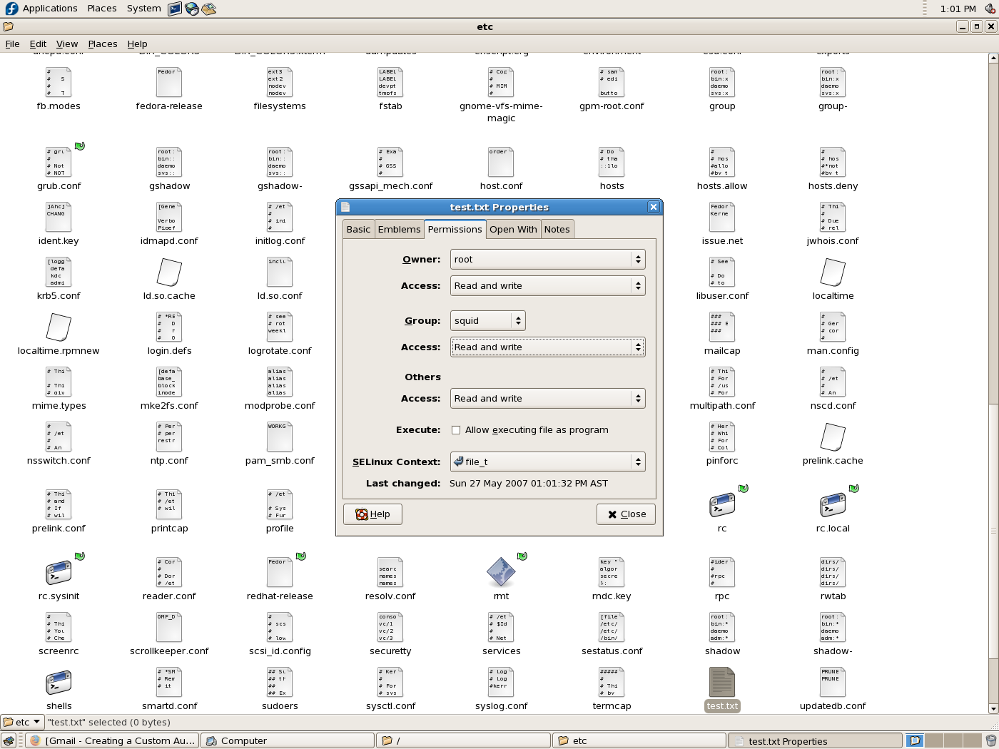Click the scroll down arrow of etc window
The height and width of the screenshot is (749, 999).
(x=993, y=708)
